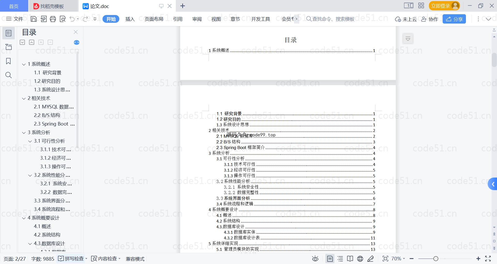The width and height of the screenshot is (497, 264).
Task: Select the 插入 ribbon tab
Action: (130, 19)
